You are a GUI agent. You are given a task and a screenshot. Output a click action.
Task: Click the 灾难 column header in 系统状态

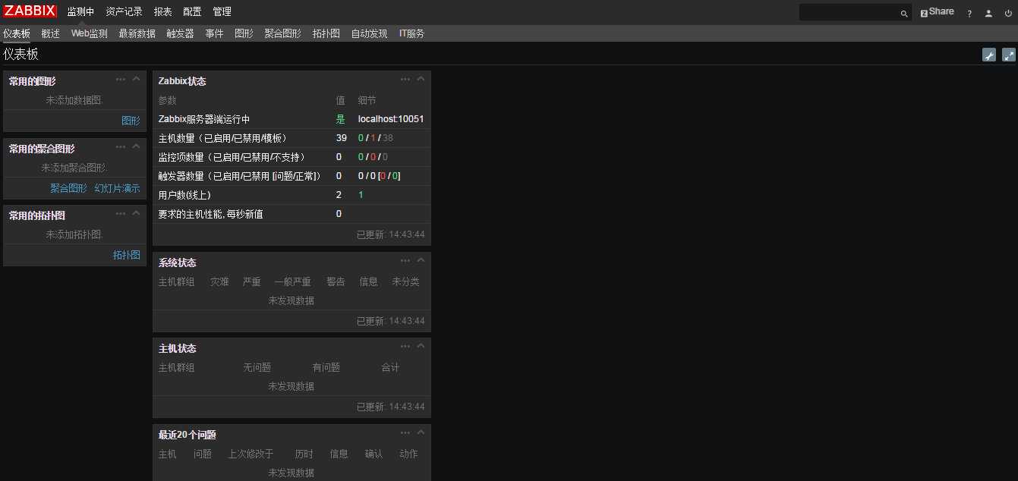tap(219, 281)
